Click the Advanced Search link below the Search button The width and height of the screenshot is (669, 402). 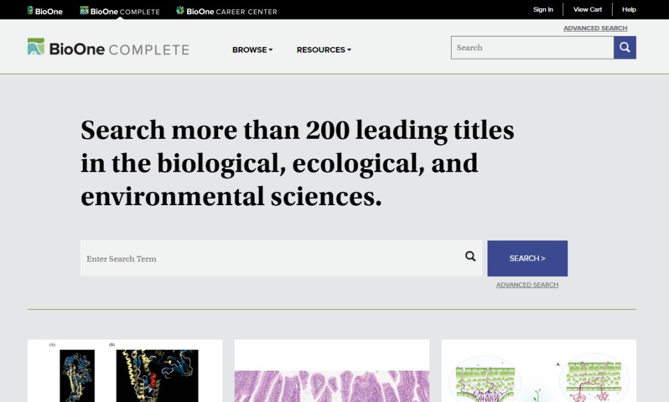click(527, 285)
